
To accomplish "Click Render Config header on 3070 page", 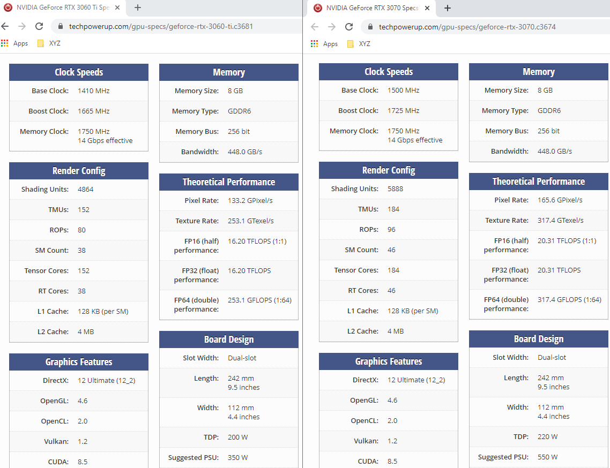I will tap(388, 170).
